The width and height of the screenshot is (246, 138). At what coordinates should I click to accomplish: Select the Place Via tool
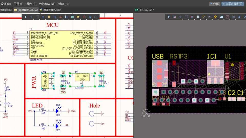(216, 17)
